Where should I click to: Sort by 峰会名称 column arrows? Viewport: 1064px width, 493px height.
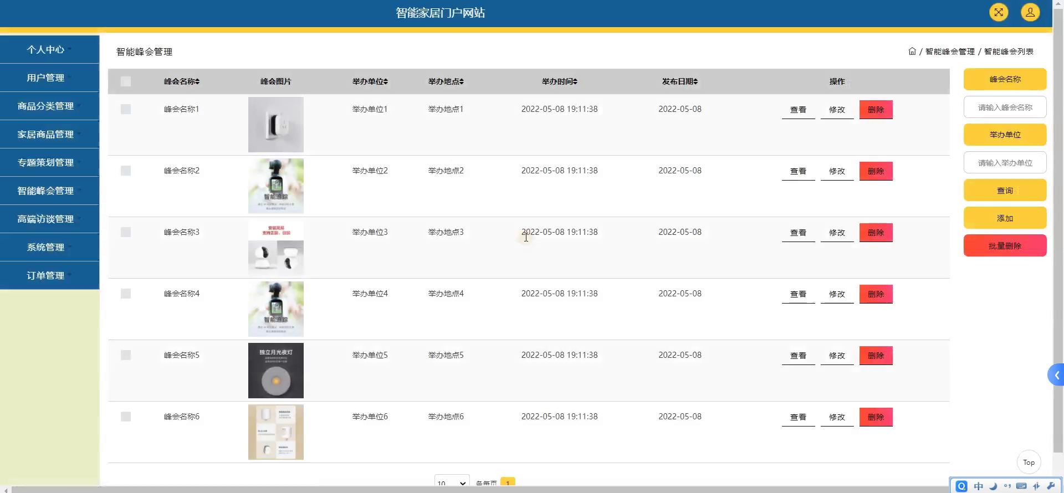197,81
